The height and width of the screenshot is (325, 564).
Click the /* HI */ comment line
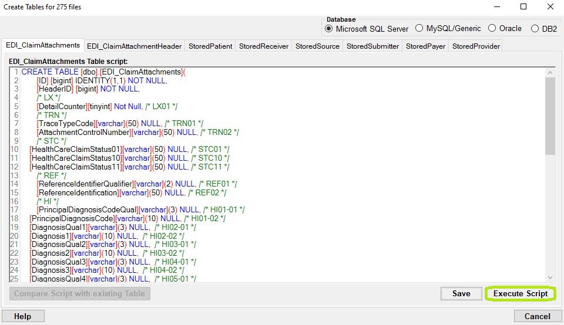(x=48, y=201)
